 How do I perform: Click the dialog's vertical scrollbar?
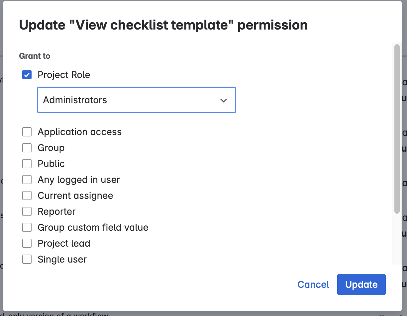coord(397,129)
